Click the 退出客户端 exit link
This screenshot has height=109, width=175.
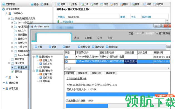tap(164, 33)
